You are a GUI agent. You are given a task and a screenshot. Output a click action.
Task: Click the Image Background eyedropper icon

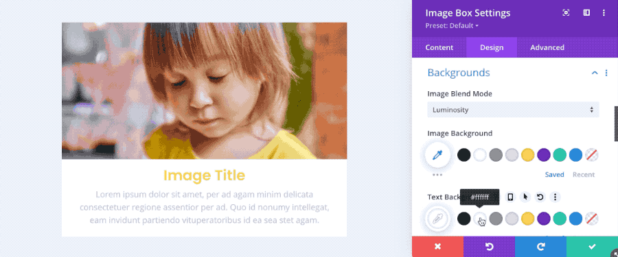[437, 155]
